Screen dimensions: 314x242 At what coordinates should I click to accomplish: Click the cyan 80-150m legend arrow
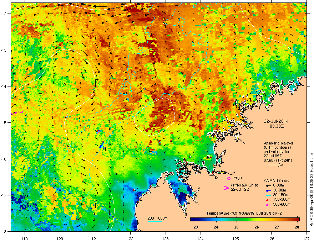click(268, 195)
